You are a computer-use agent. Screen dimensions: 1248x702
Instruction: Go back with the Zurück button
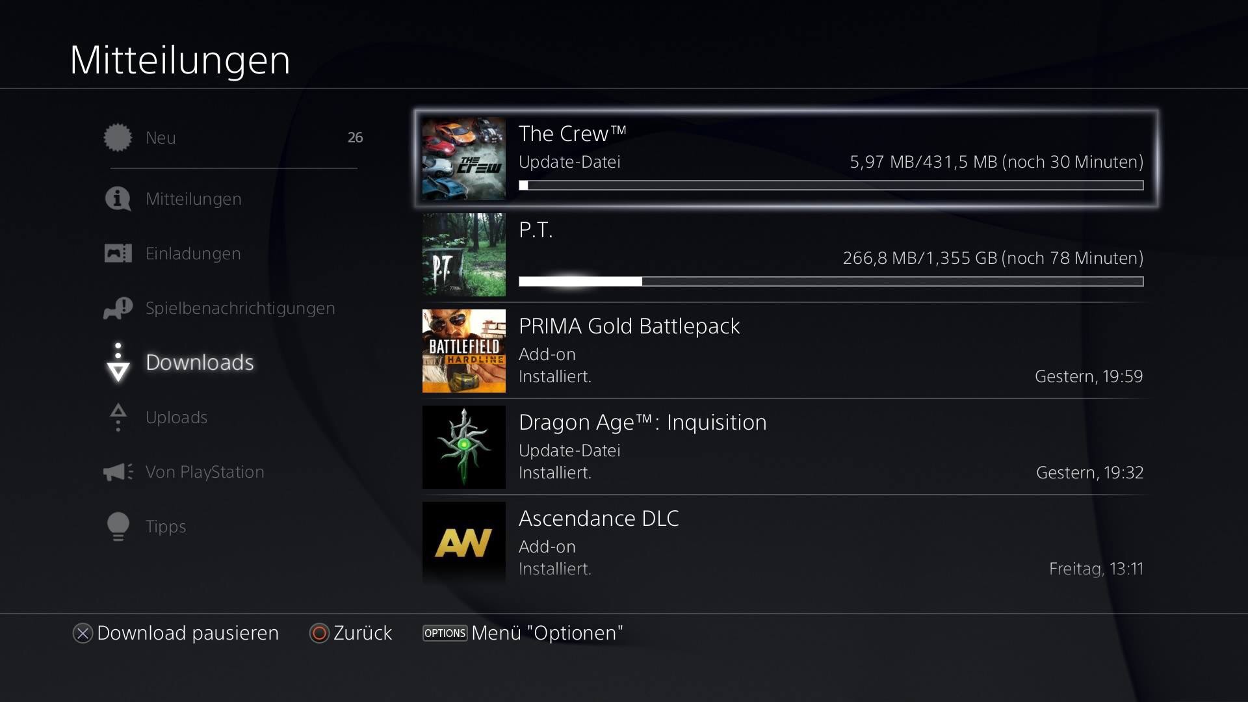[x=351, y=633]
